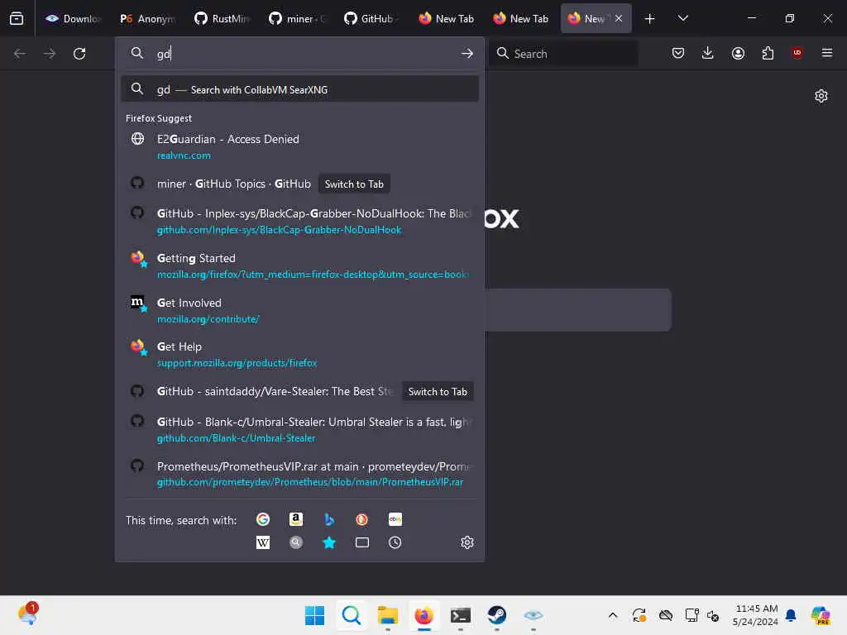The image size is (847, 635).
Task: Open the weather widget on taskbar
Action: point(28,614)
